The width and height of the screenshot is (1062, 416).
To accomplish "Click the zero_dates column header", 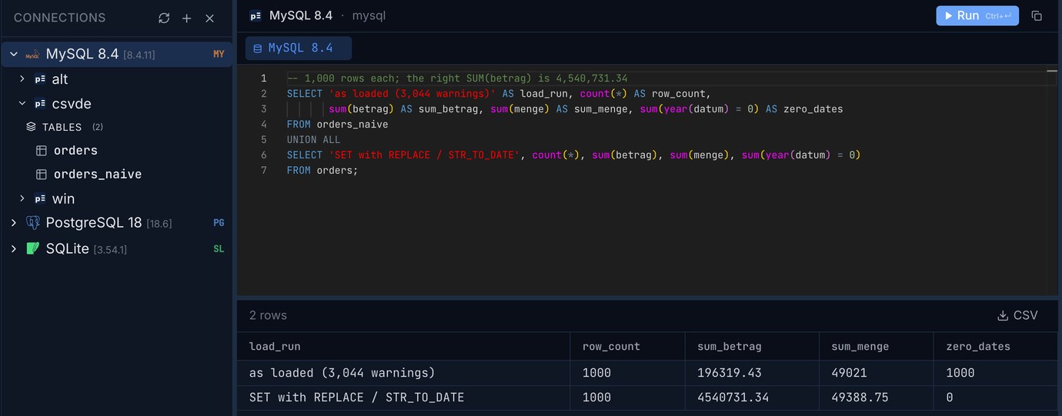I will (997, 347).
